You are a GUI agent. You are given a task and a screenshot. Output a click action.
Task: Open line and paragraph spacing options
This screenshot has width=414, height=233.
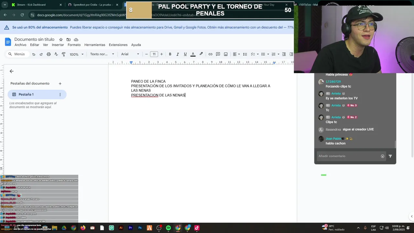tap(245, 54)
